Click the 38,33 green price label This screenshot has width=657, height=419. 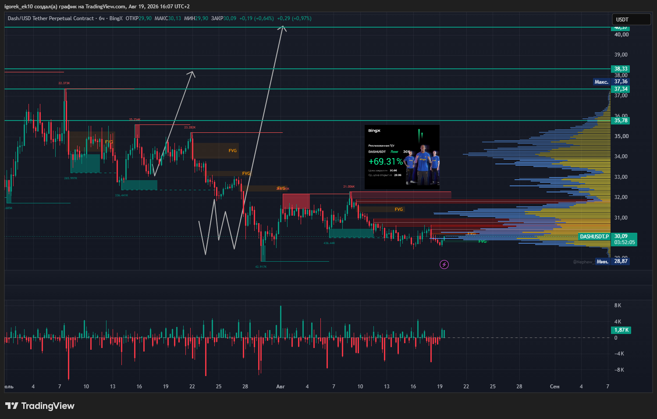pos(621,69)
